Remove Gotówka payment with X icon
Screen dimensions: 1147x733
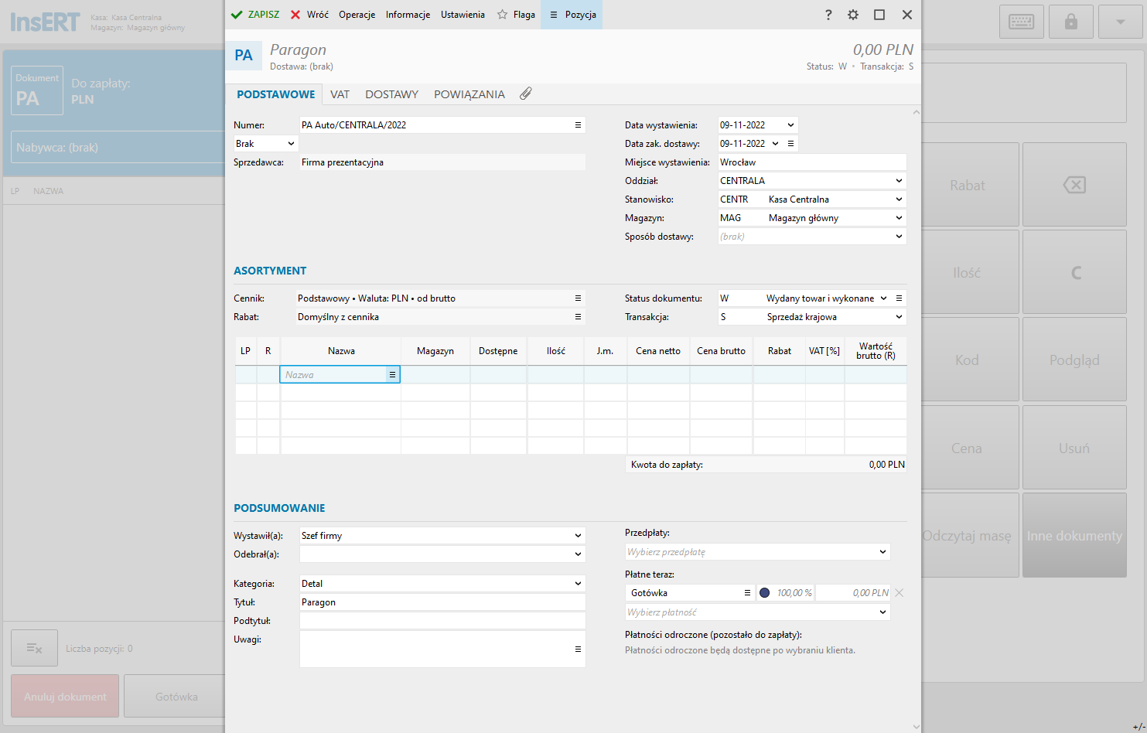[899, 593]
